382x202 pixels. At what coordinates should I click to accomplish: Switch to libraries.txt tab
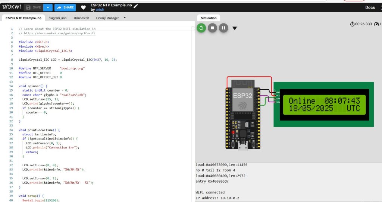81,18
